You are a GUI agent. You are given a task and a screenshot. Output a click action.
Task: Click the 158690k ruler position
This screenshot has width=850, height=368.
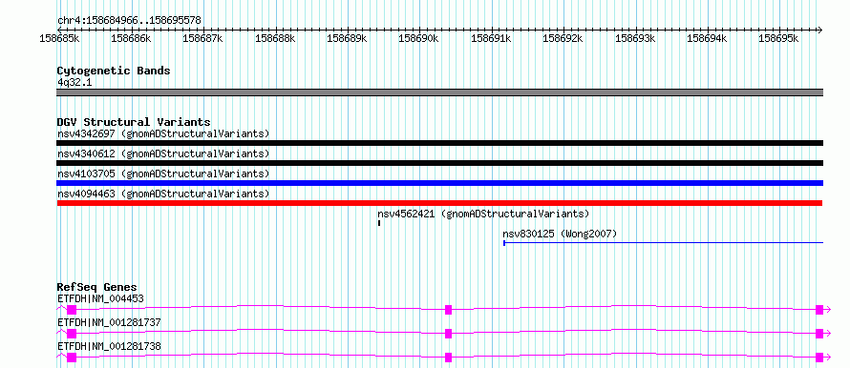coord(418,39)
